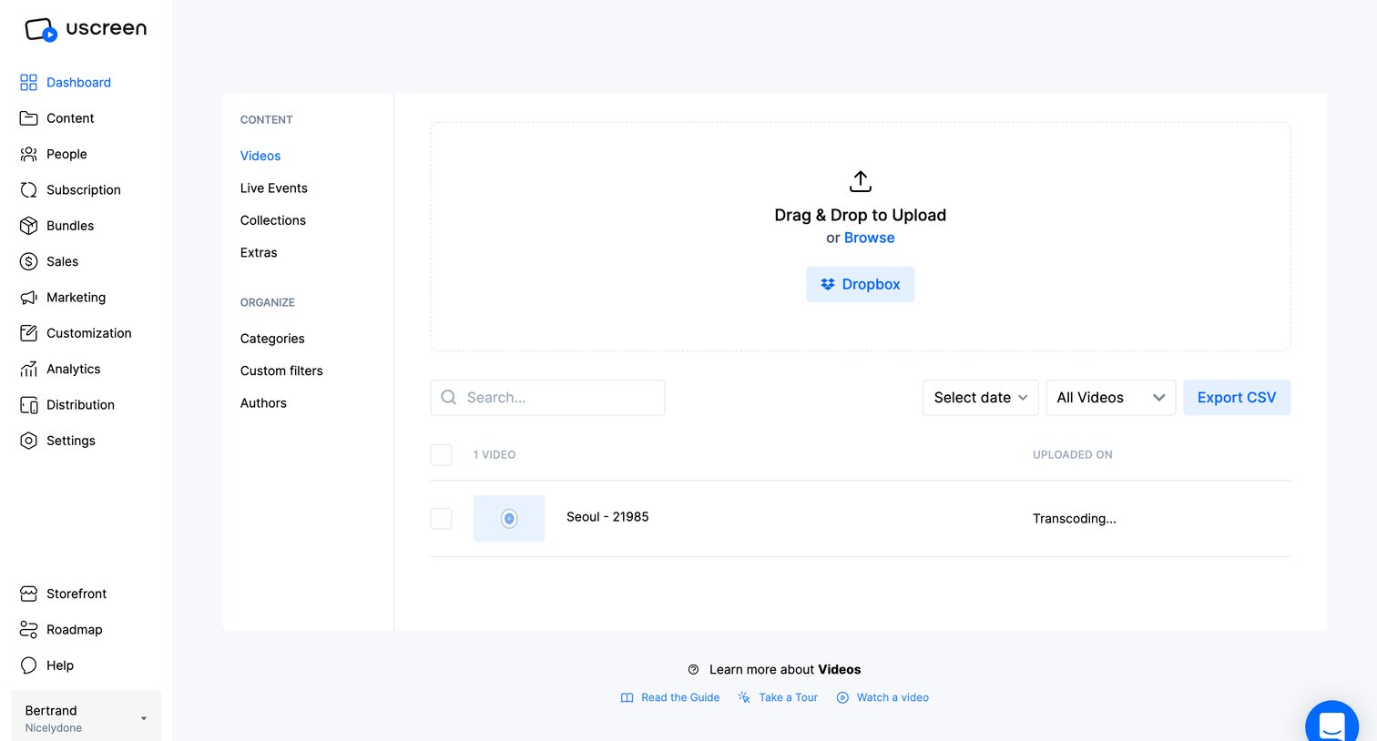Click the Subscription cycle icon
Viewport: 1377px width, 741px height.
[x=28, y=189]
